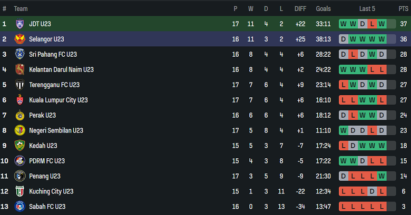Click JDT U23's most recent win result
The width and height of the screenshot is (411, 215).
(x=381, y=24)
